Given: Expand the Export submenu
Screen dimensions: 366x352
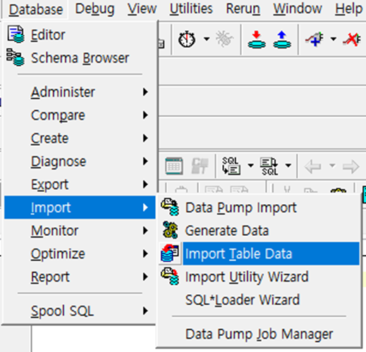Looking at the screenshot, I should pyautogui.click(x=80, y=184).
